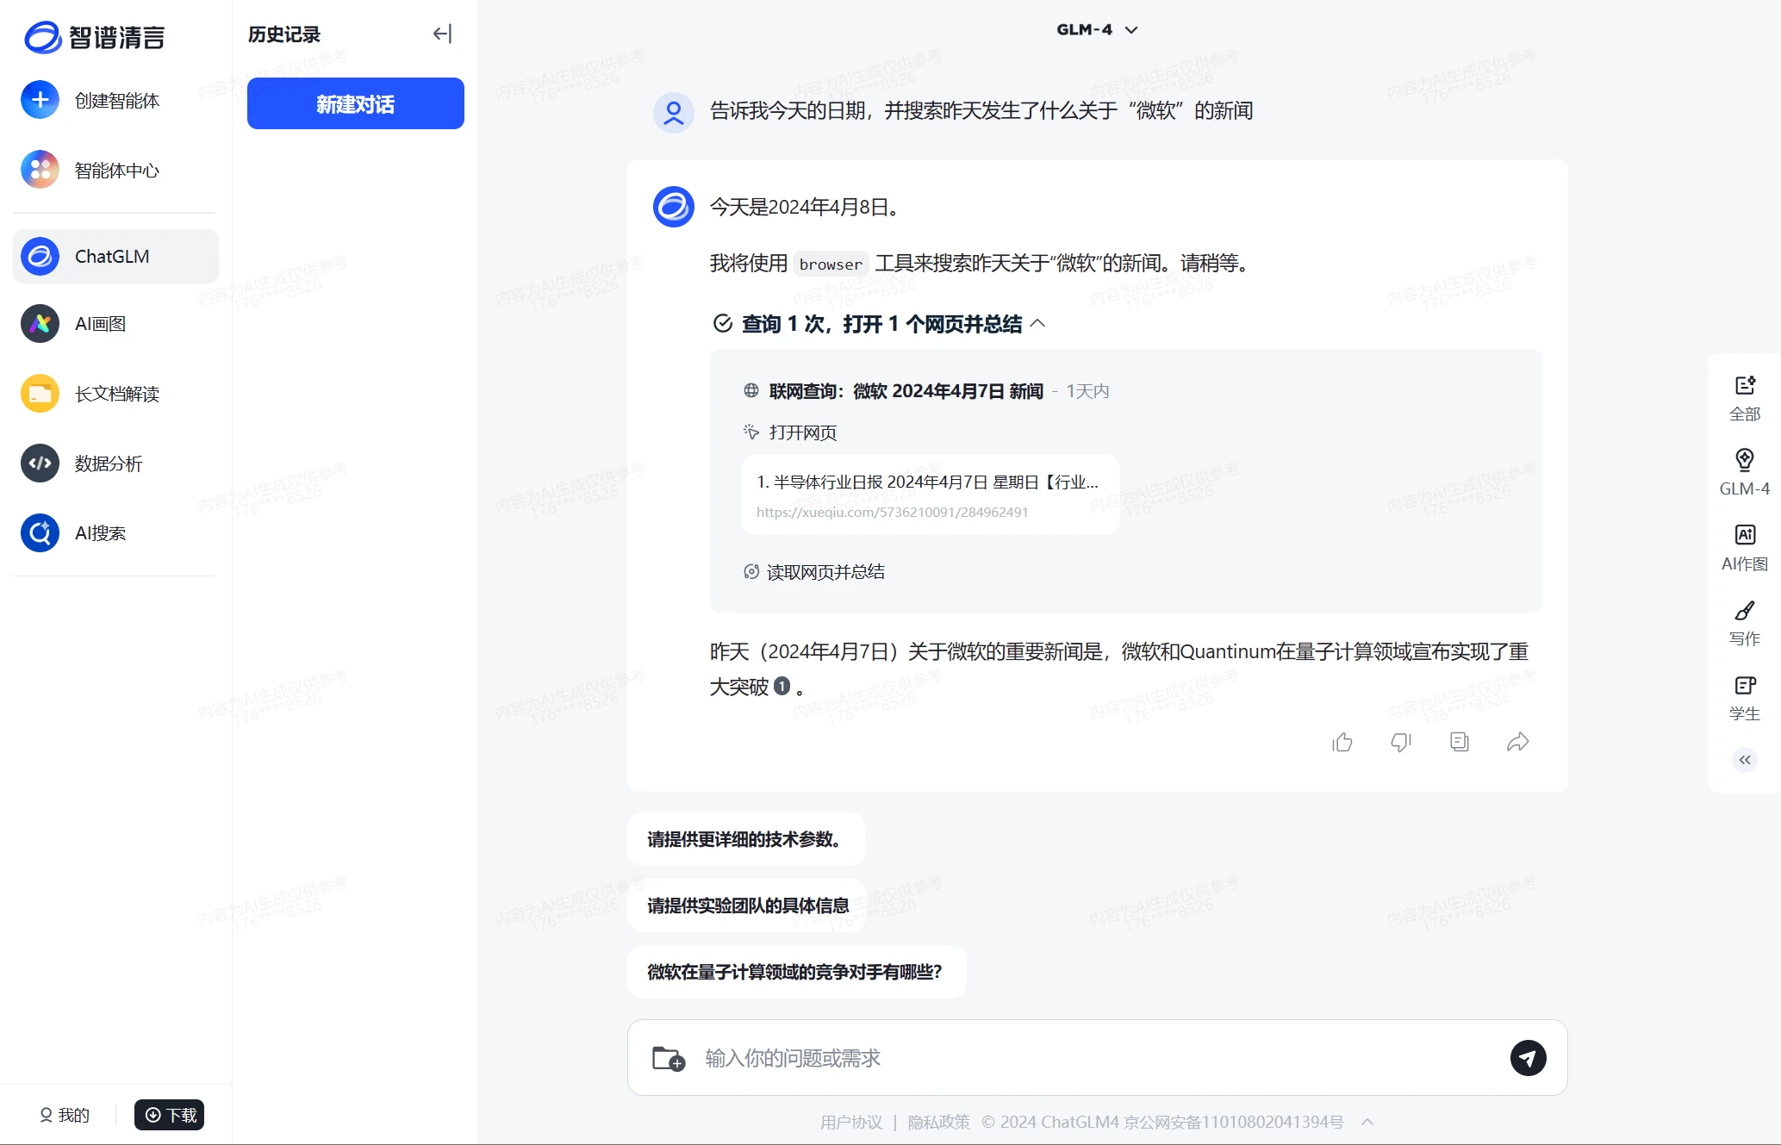Screen dimensions: 1781x1145
Task: Open 全部 in the right panel
Action: coord(1745,398)
